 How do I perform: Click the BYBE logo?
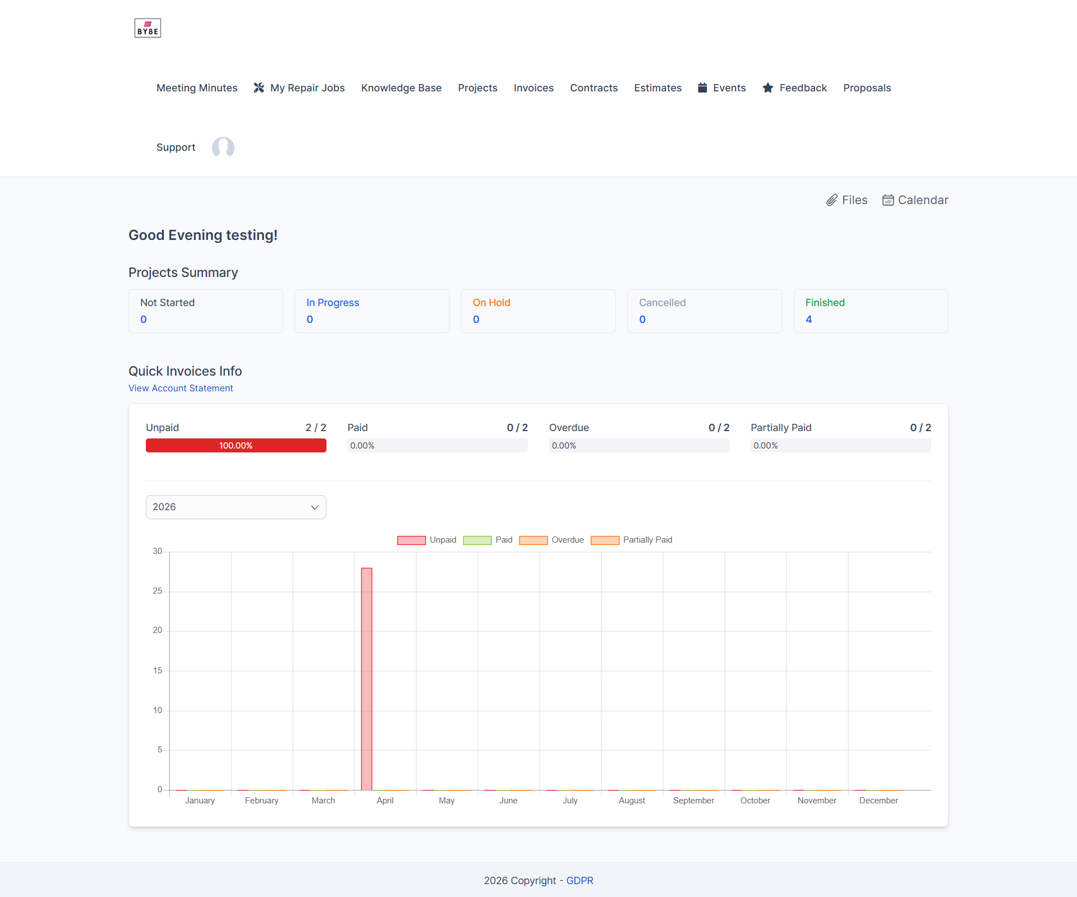click(147, 27)
